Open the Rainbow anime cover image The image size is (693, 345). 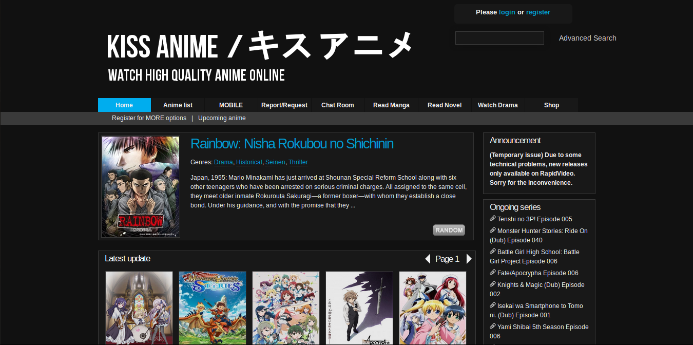click(141, 187)
